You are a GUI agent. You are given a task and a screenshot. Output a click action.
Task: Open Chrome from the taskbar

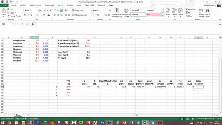pos(9,123)
